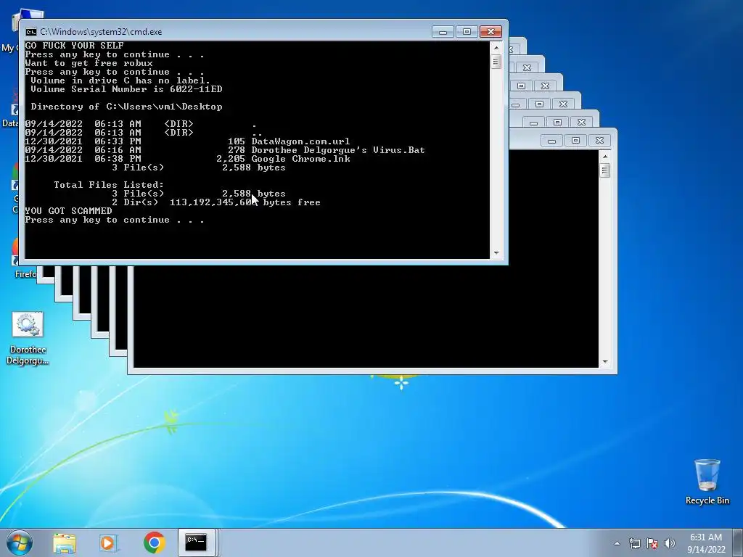The height and width of the screenshot is (557, 743).
Task: Select the cmd.exe taskbar button
Action: [196, 542]
